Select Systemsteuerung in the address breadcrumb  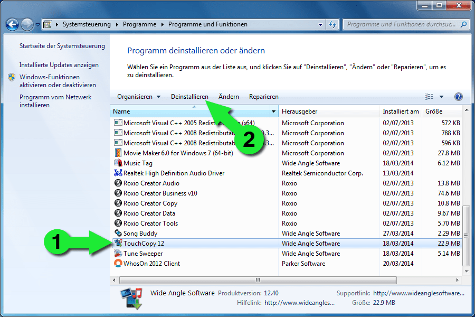(x=87, y=24)
